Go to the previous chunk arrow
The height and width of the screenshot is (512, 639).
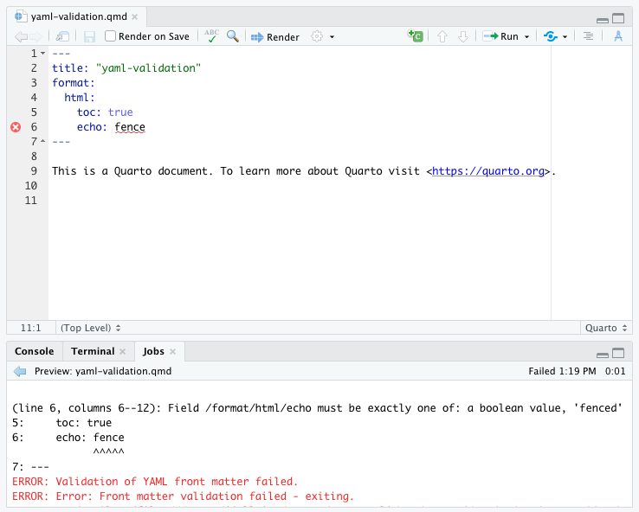[442, 36]
